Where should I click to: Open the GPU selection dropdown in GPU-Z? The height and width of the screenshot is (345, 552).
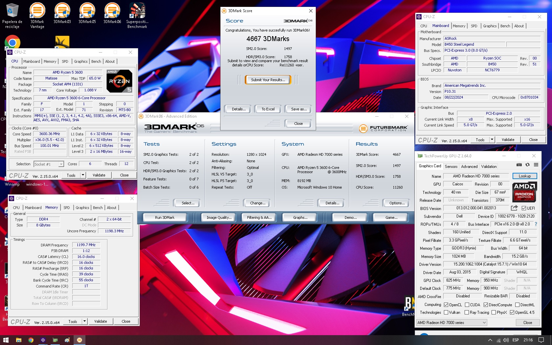pyautogui.click(x=451, y=323)
